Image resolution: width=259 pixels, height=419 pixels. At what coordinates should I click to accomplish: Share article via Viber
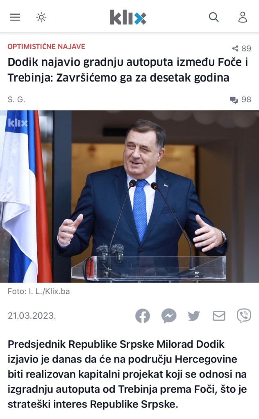pos(244,316)
